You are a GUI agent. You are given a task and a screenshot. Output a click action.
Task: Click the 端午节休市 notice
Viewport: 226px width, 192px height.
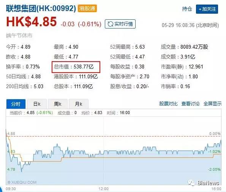pyautogui.click(x=19, y=35)
